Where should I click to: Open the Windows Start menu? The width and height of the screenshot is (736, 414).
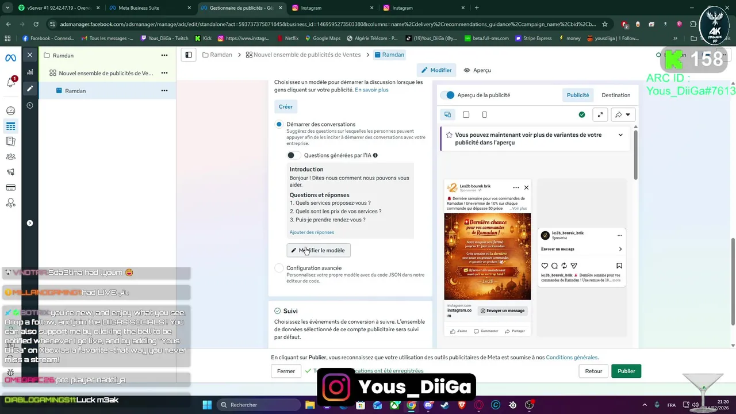[207, 405]
